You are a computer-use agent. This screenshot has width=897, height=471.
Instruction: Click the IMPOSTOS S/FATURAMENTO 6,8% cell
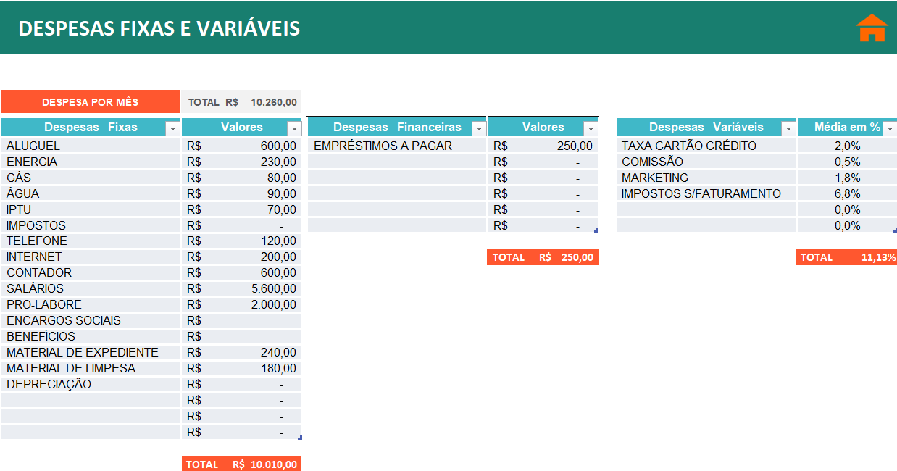pyautogui.click(x=846, y=193)
